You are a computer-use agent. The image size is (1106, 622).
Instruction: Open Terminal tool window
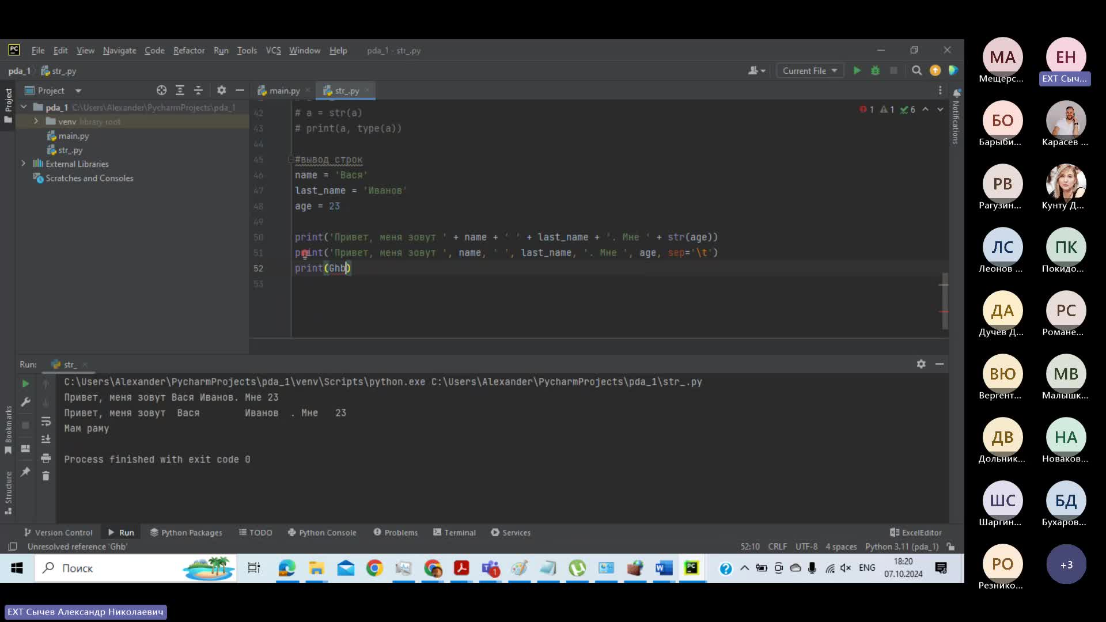click(454, 532)
